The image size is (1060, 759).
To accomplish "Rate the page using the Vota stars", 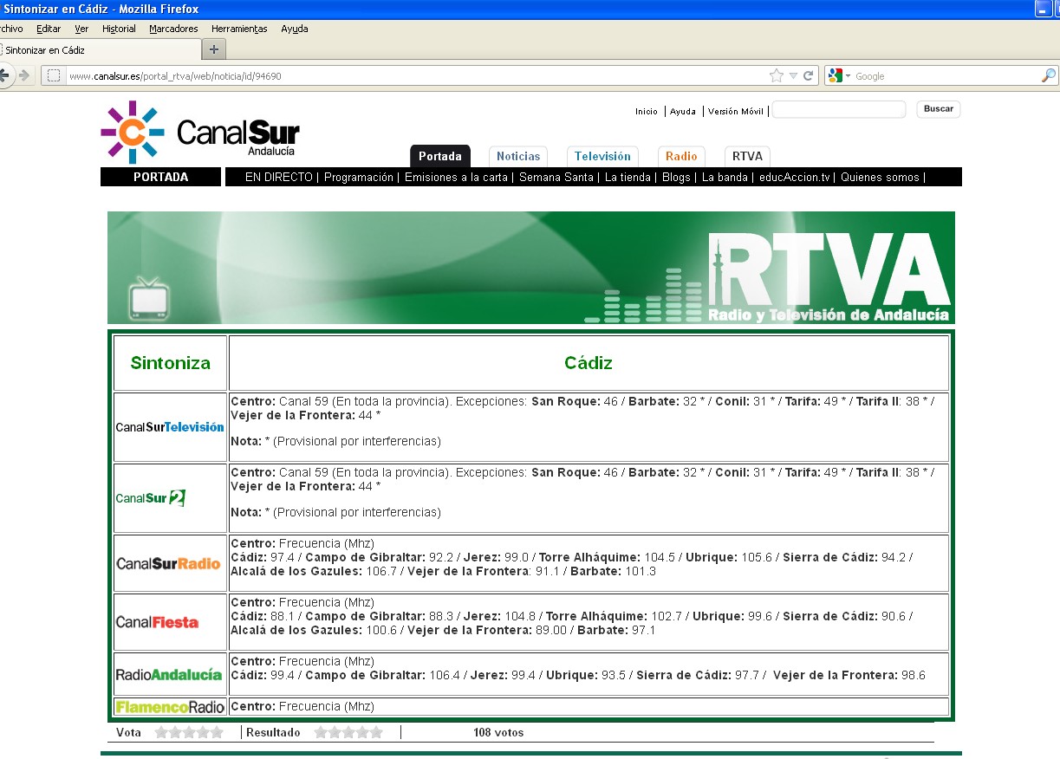I will click(189, 733).
